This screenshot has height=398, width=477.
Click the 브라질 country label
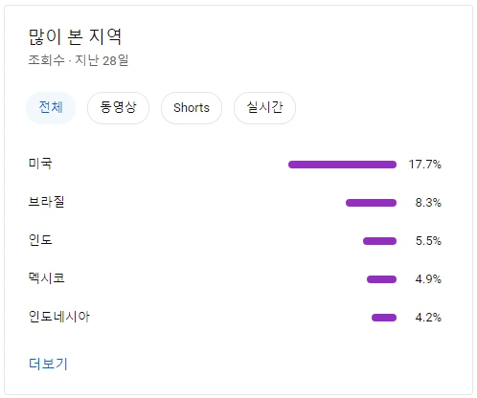pos(47,202)
